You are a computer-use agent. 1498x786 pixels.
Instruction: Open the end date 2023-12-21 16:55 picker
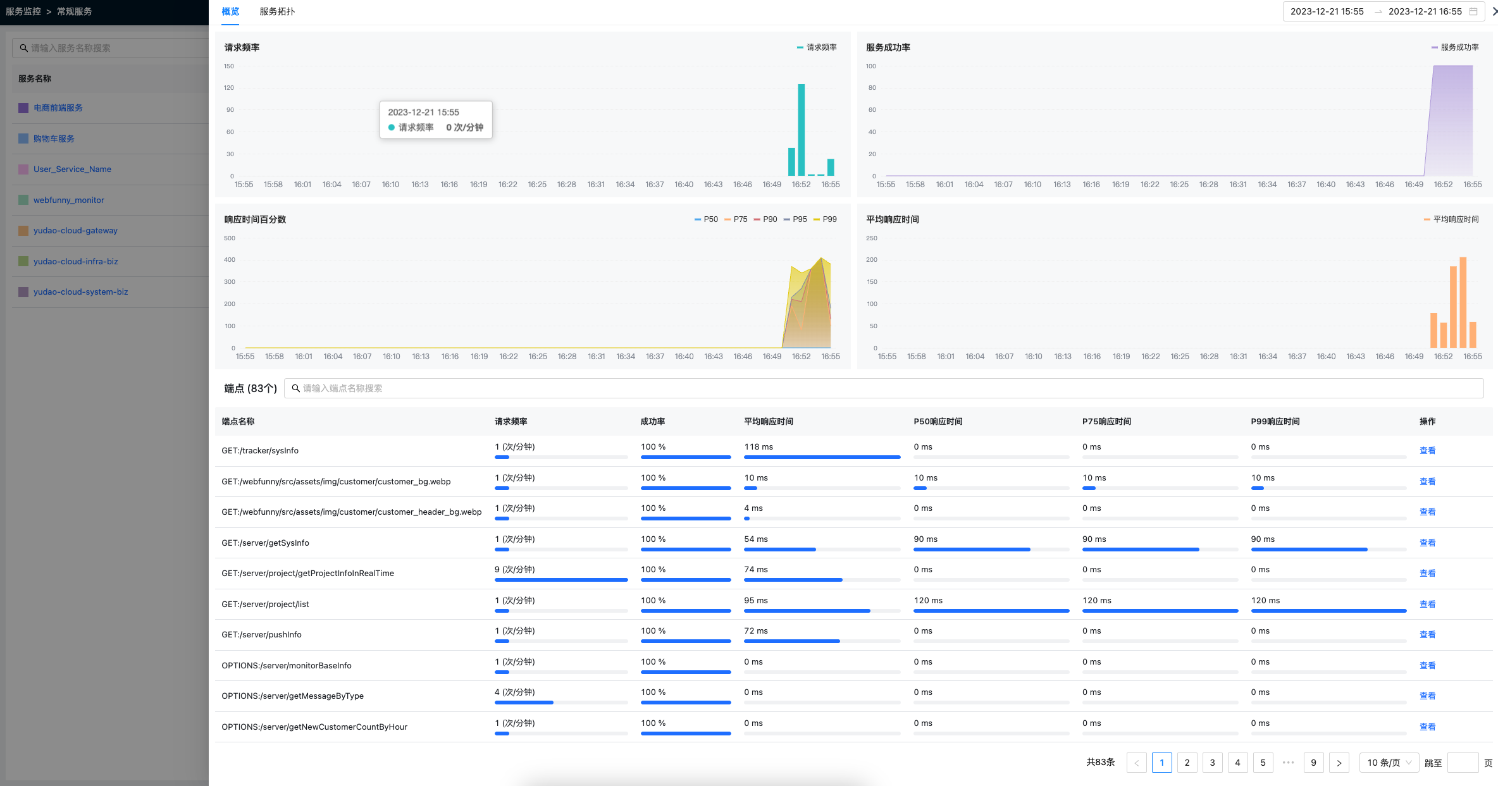pyautogui.click(x=1425, y=11)
